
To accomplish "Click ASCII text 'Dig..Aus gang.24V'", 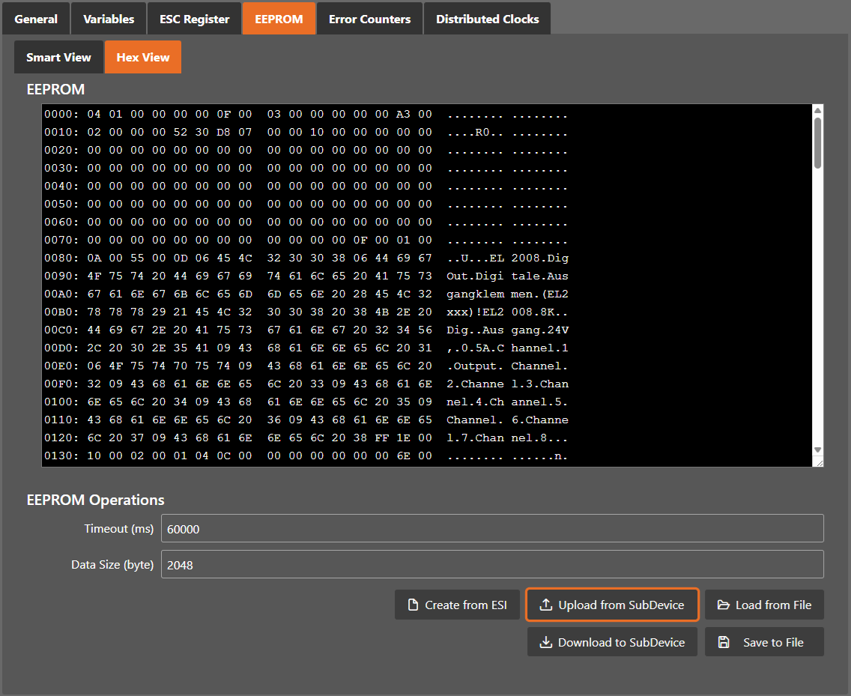I will click(x=507, y=330).
